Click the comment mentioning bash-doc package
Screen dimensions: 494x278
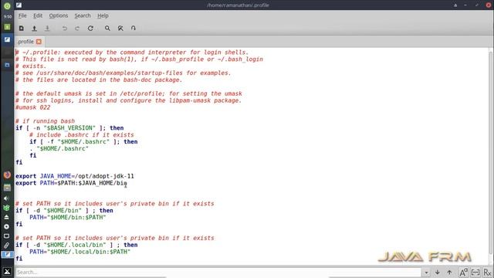(99, 80)
